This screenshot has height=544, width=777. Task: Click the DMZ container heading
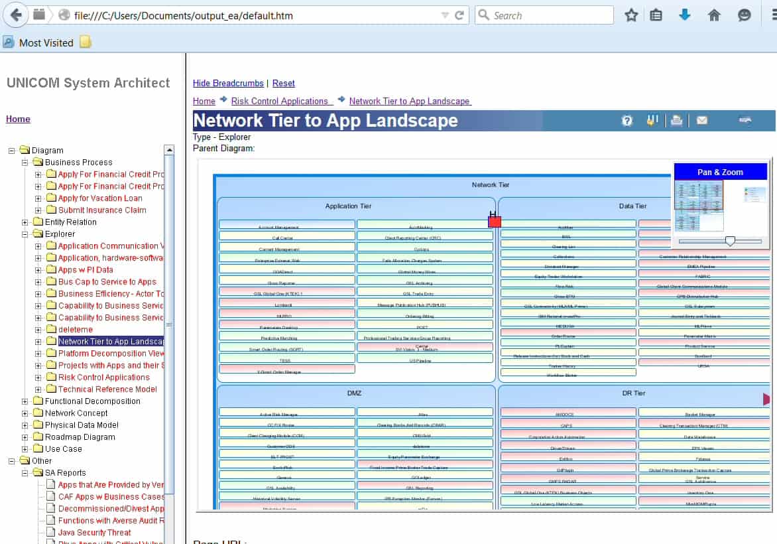pos(354,393)
